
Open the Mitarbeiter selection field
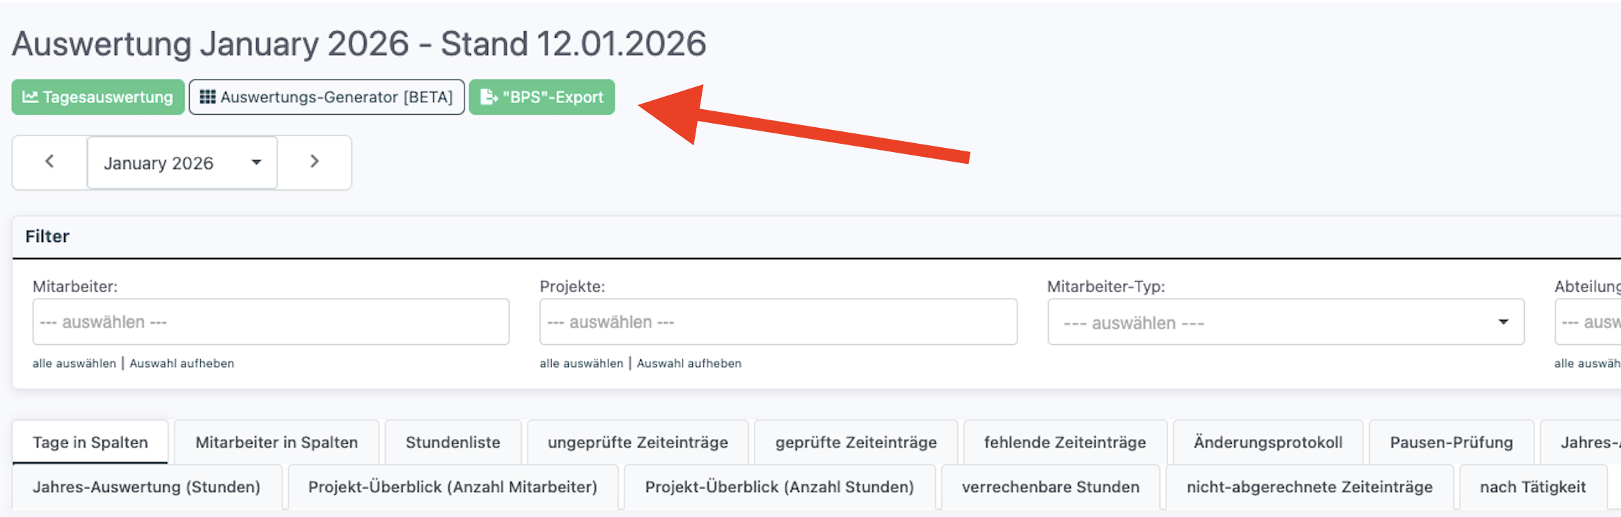[x=271, y=322]
